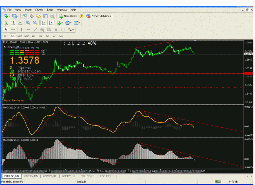This screenshot has height=185, width=255.
Task: Toggle Chart Shift
Action: click(51, 23)
